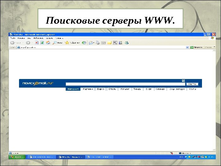Open the Start (пуск) button
221x166 pixels.
point(17,157)
